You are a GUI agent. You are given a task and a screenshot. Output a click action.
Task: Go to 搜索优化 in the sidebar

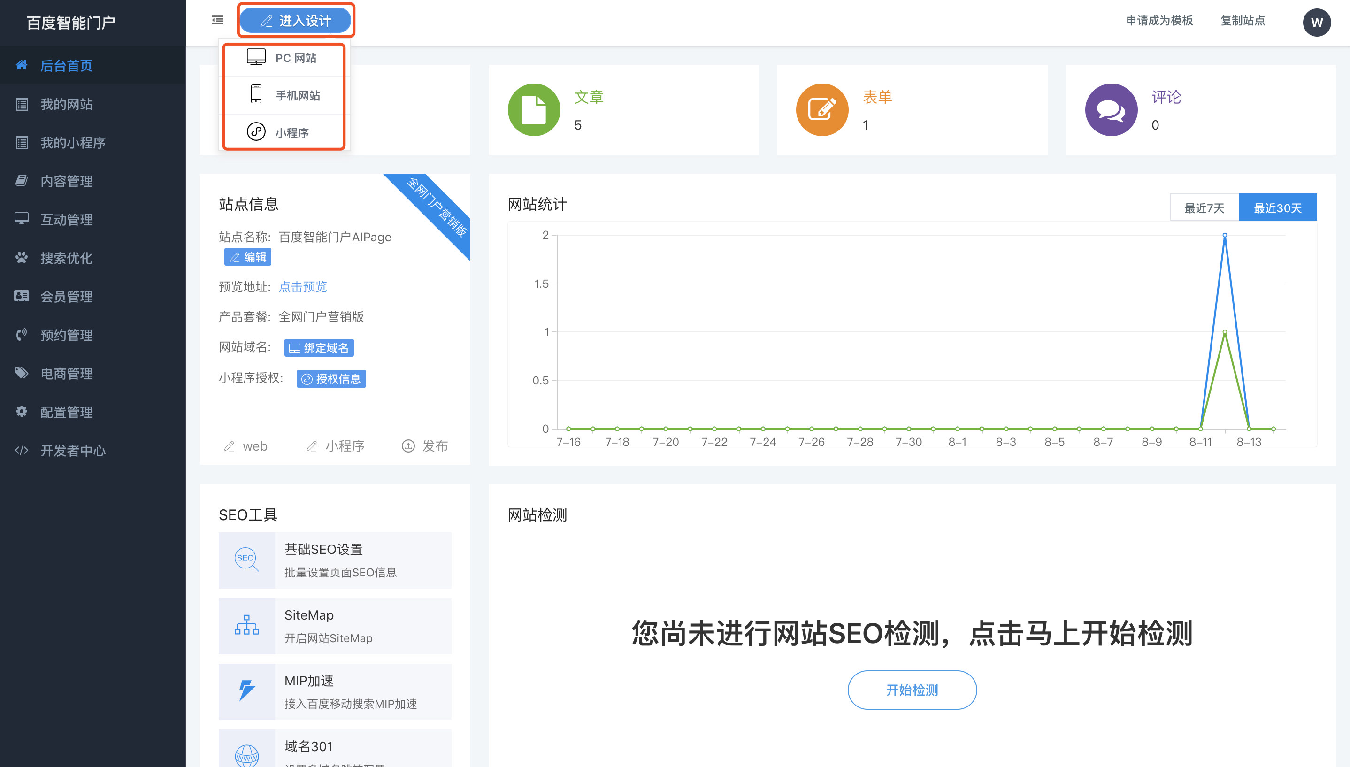click(66, 258)
